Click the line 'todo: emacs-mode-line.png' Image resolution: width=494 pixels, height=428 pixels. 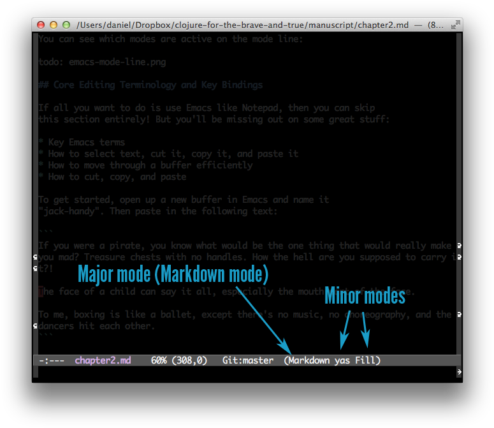click(x=102, y=62)
